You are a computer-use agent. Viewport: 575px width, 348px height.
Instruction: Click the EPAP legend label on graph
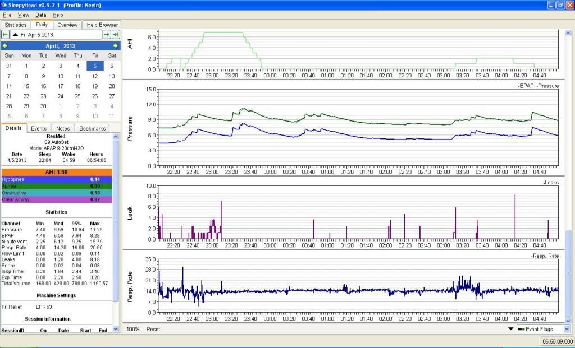tap(527, 86)
